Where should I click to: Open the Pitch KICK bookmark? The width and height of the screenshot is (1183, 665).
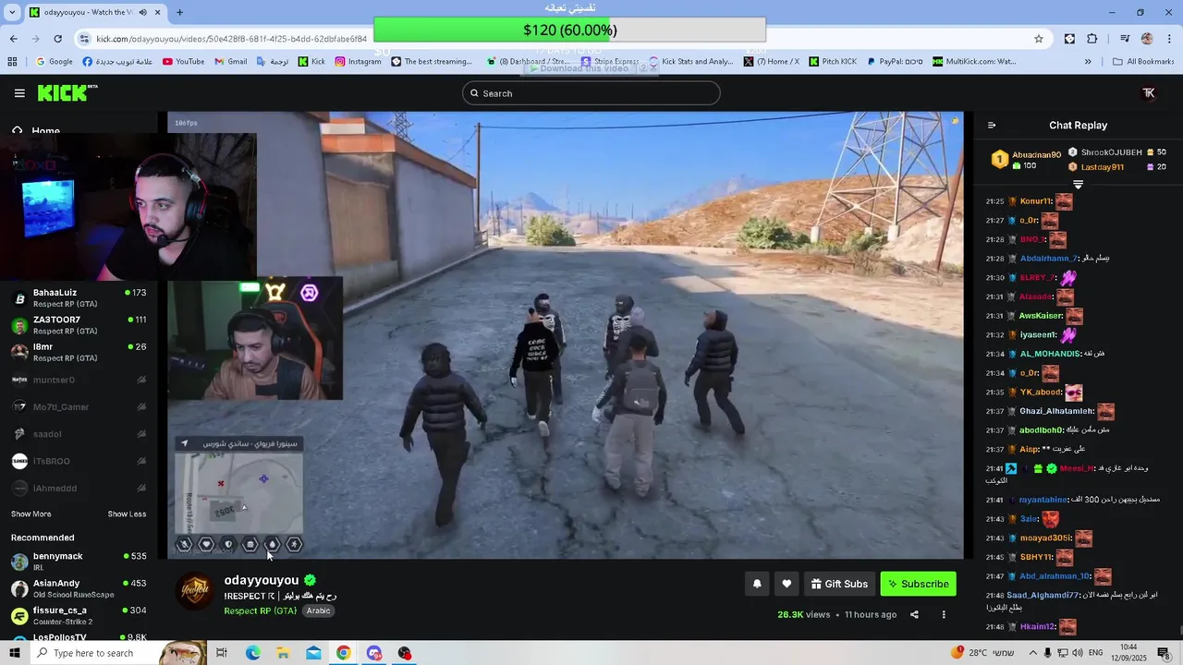[x=832, y=62]
